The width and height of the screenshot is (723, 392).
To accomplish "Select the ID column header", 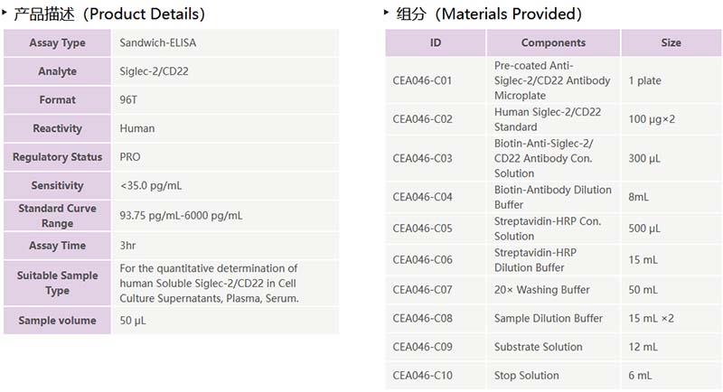I will click(436, 43).
